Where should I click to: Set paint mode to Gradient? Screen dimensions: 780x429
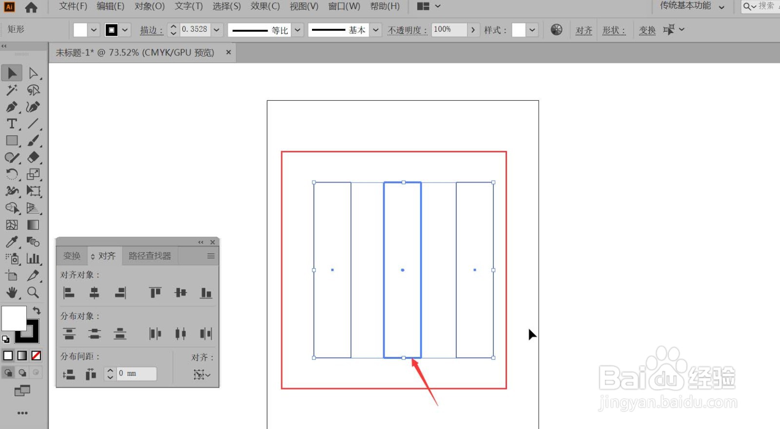click(22, 355)
